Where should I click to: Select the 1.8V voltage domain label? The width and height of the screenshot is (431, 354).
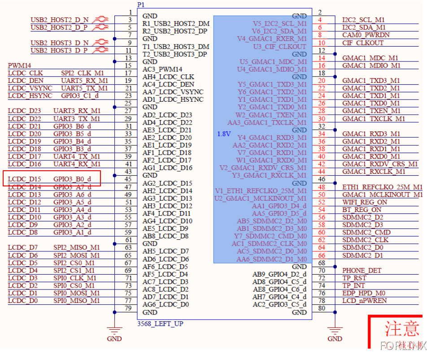click(224, 134)
